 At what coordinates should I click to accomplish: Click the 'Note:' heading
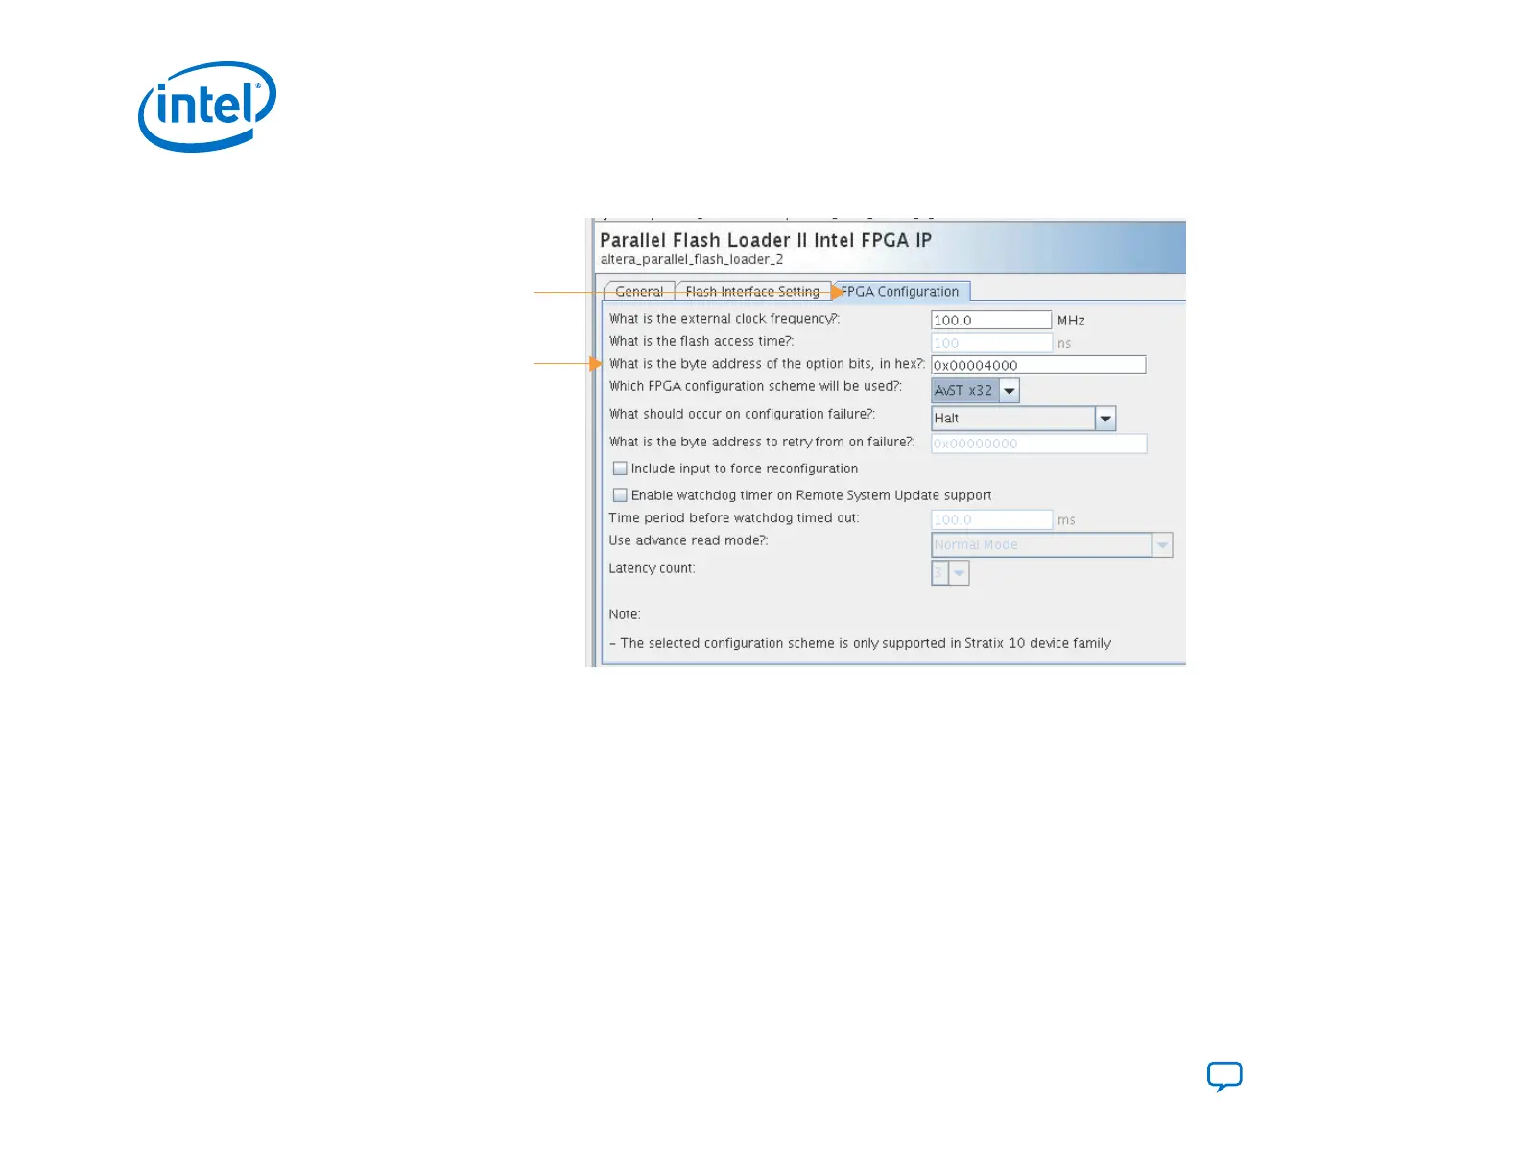[x=625, y=614]
